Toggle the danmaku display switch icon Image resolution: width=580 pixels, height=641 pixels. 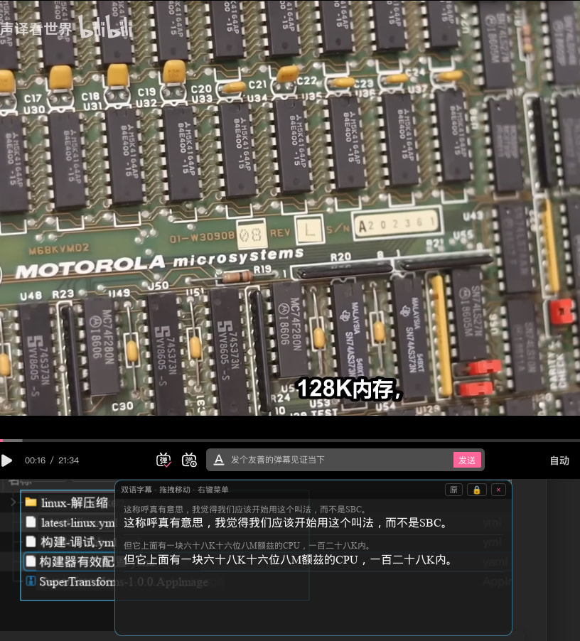tap(163, 460)
